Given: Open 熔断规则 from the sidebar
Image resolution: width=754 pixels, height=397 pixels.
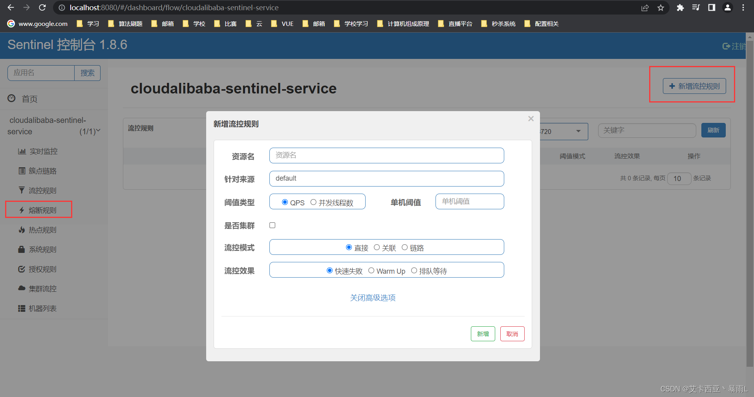Looking at the screenshot, I should pos(38,210).
